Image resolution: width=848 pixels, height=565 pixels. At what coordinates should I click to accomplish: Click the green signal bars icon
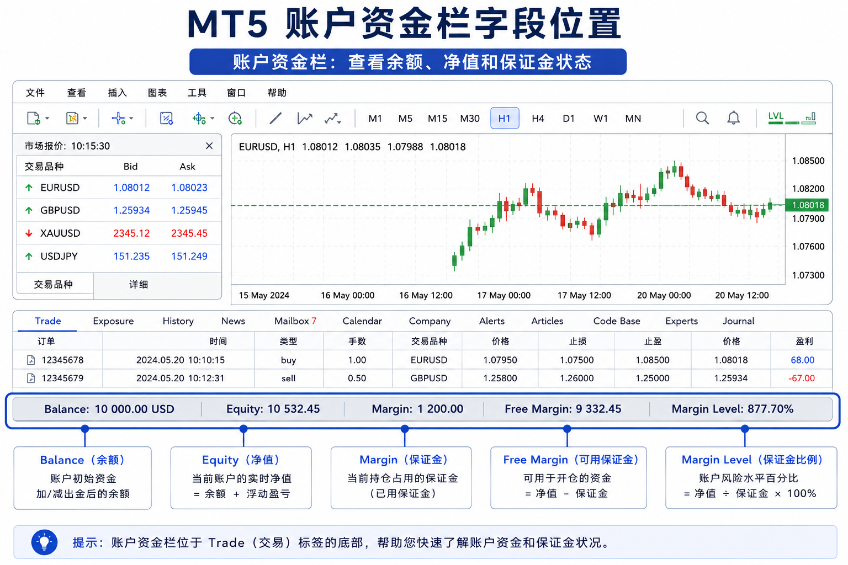(x=809, y=118)
